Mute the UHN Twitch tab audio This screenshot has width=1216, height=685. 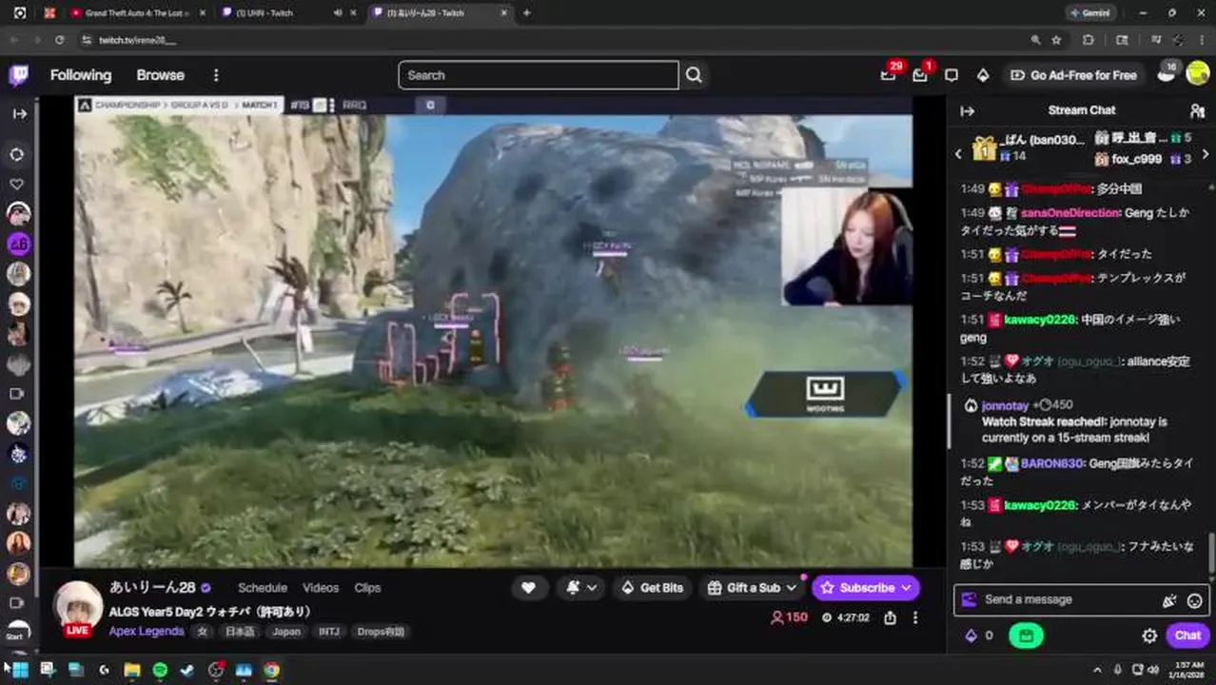tap(339, 13)
